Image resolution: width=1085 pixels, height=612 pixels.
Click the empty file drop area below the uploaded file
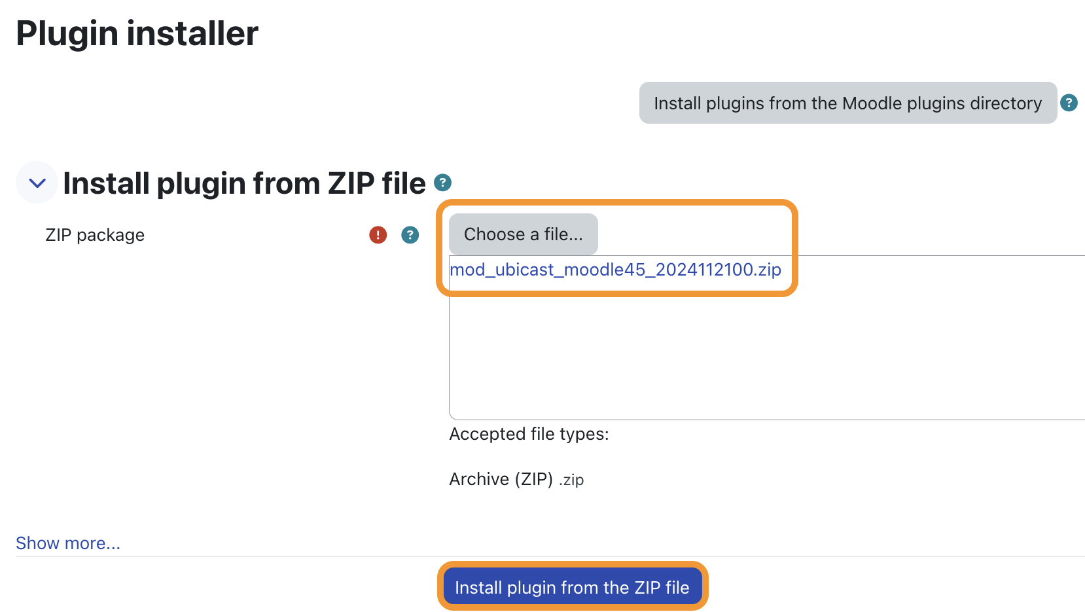(766, 353)
